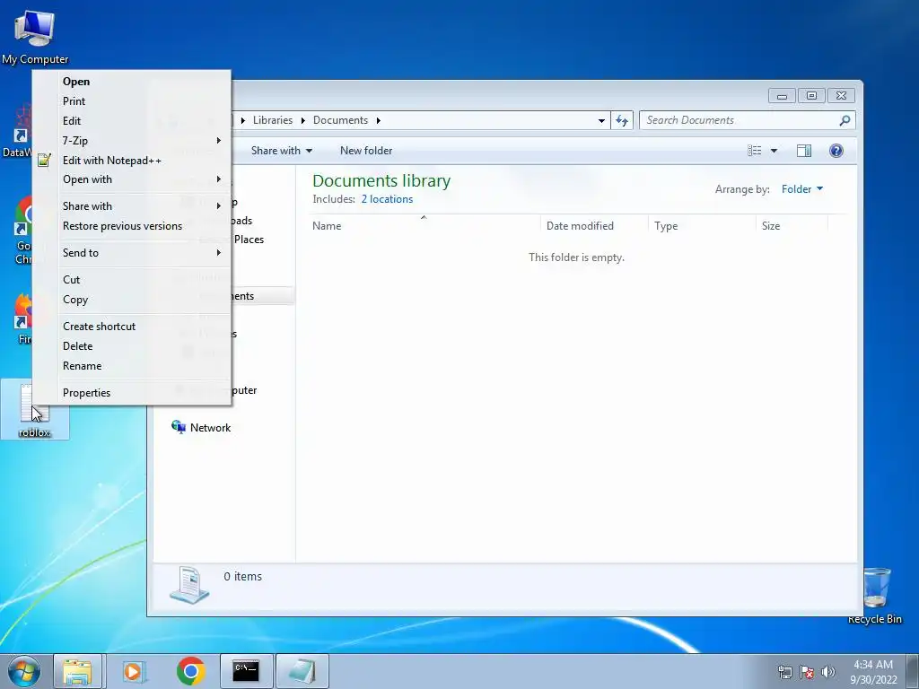Expand arrow after Libraries breadcrumb

click(303, 121)
